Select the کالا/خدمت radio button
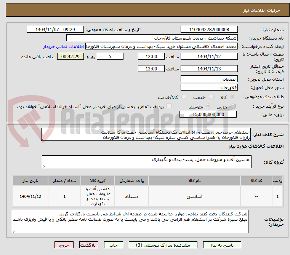 pos(184,97)
